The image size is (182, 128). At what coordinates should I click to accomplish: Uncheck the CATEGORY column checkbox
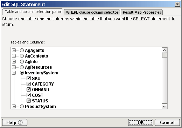click(x=29, y=84)
